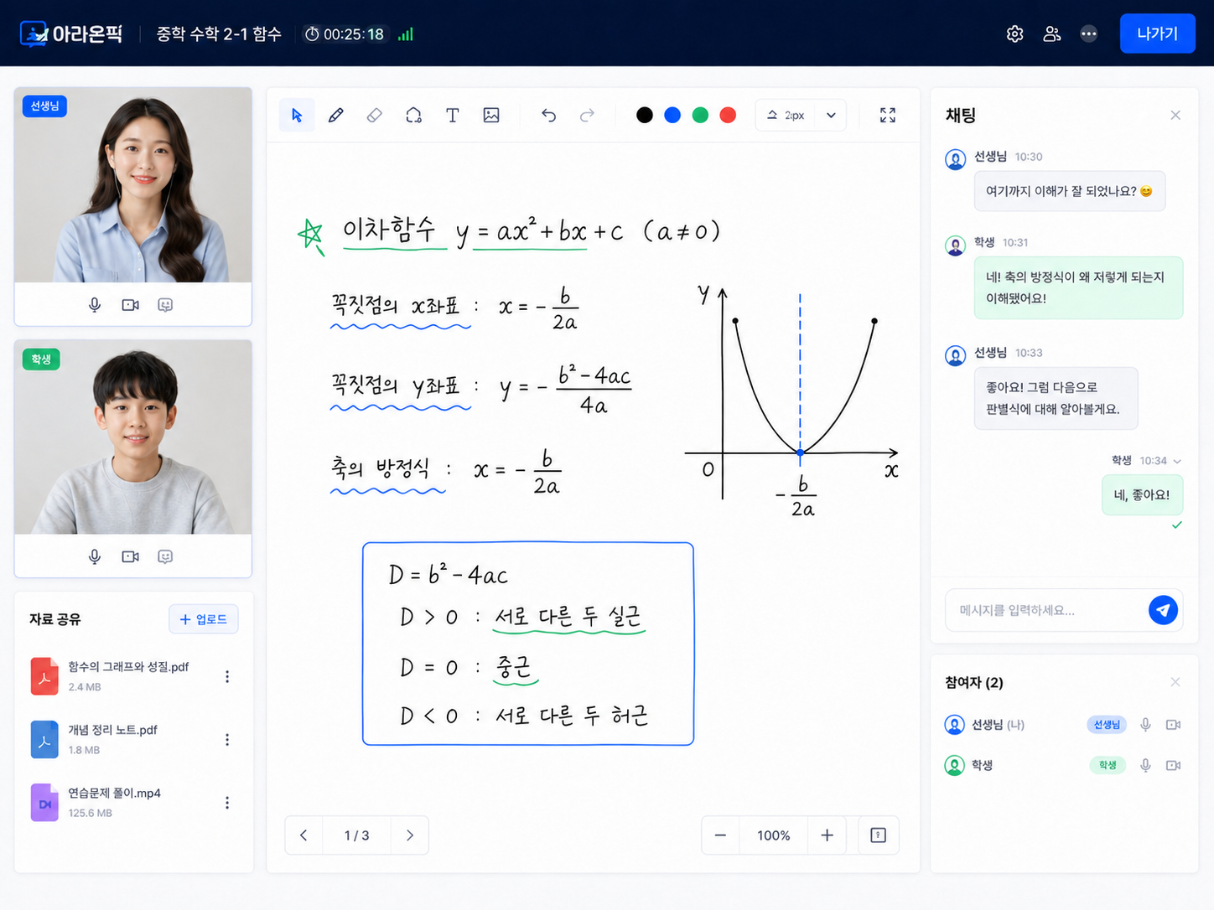Click the 100% zoom level

(774, 835)
